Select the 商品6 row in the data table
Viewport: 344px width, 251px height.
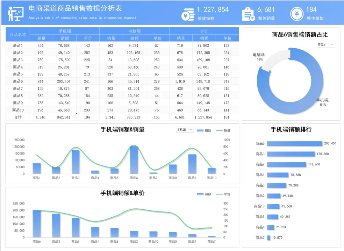tap(17, 81)
